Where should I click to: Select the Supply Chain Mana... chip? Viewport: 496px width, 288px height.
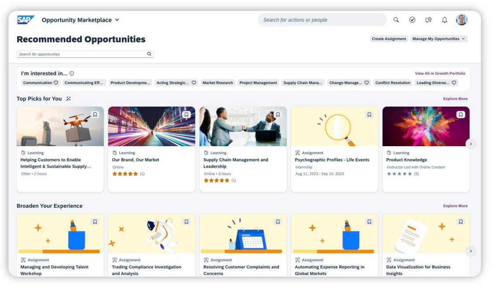[303, 83]
